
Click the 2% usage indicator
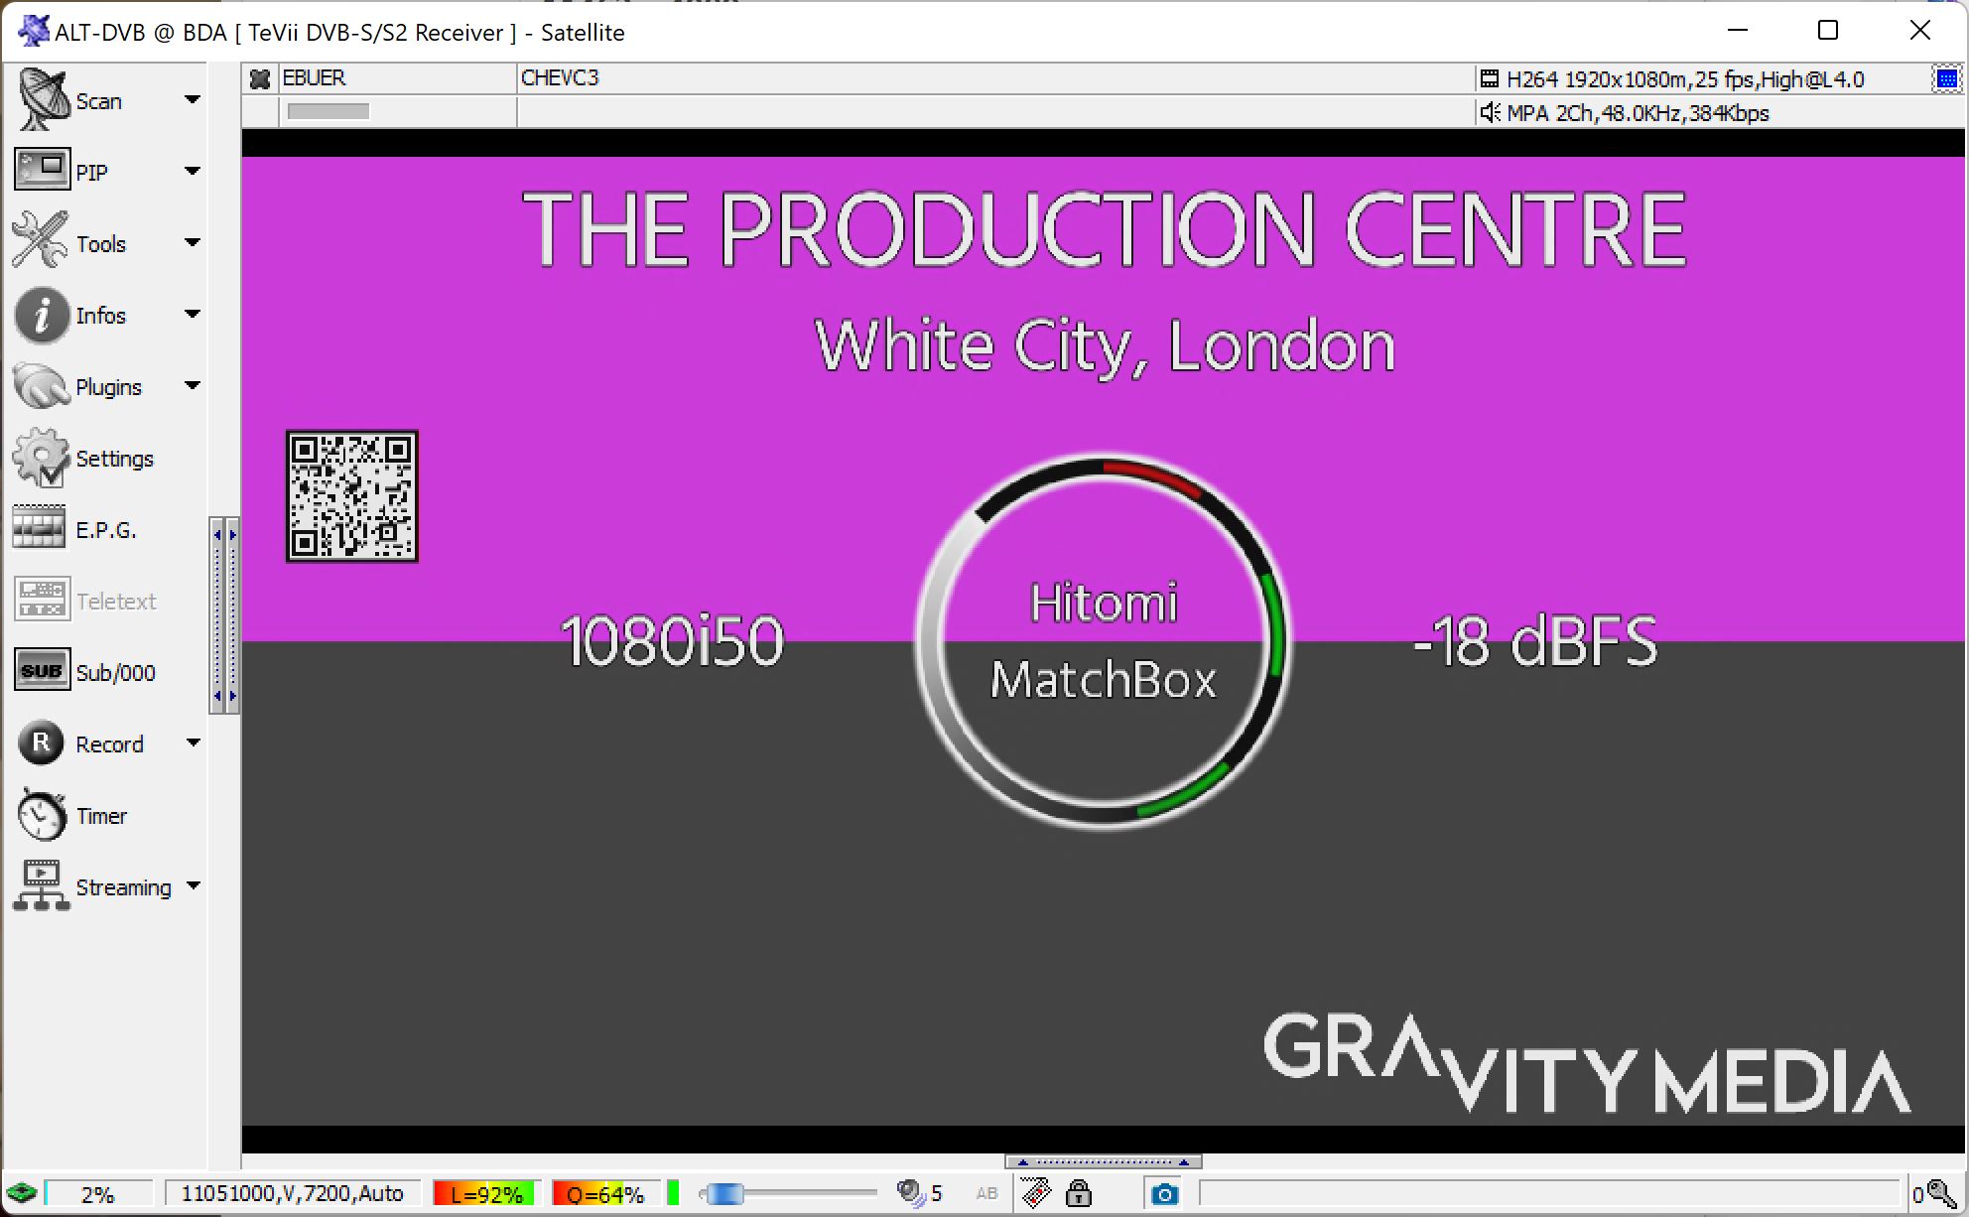click(x=98, y=1194)
